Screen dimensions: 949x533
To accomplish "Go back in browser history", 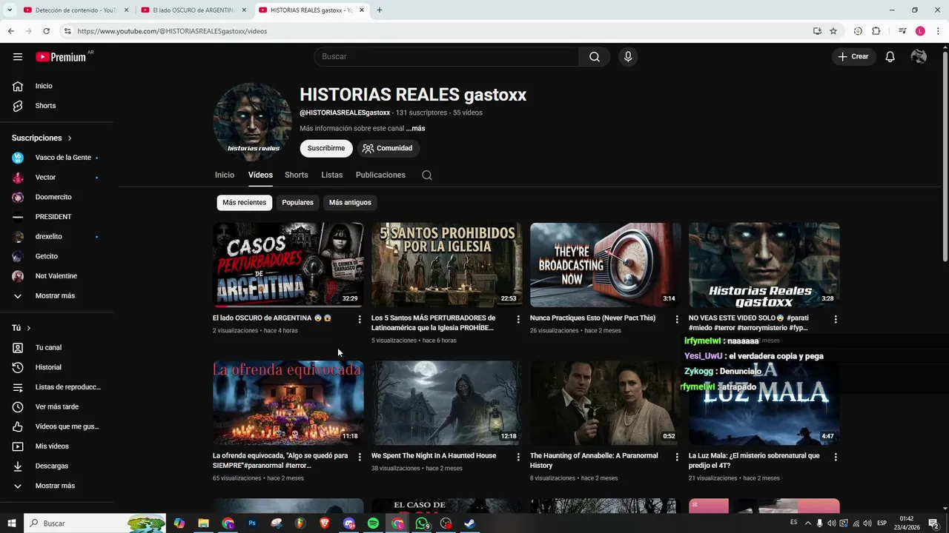I will click(x=10, y=31).
